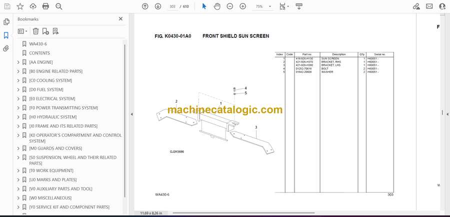Click the BRACKET, LHS description cell
The width and height of the screenshot is (450, 217).
point(331,65)
